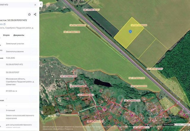Select the для сельскохозяйственного value row
Screen dimensions: 190x131
pos(19,125)
